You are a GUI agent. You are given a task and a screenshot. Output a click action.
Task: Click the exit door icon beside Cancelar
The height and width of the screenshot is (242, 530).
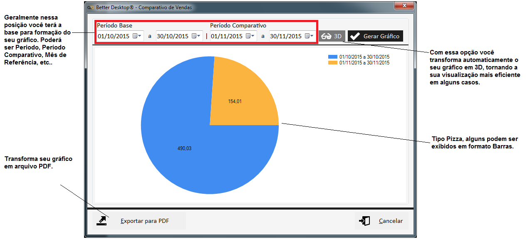[x=364, y=221]
